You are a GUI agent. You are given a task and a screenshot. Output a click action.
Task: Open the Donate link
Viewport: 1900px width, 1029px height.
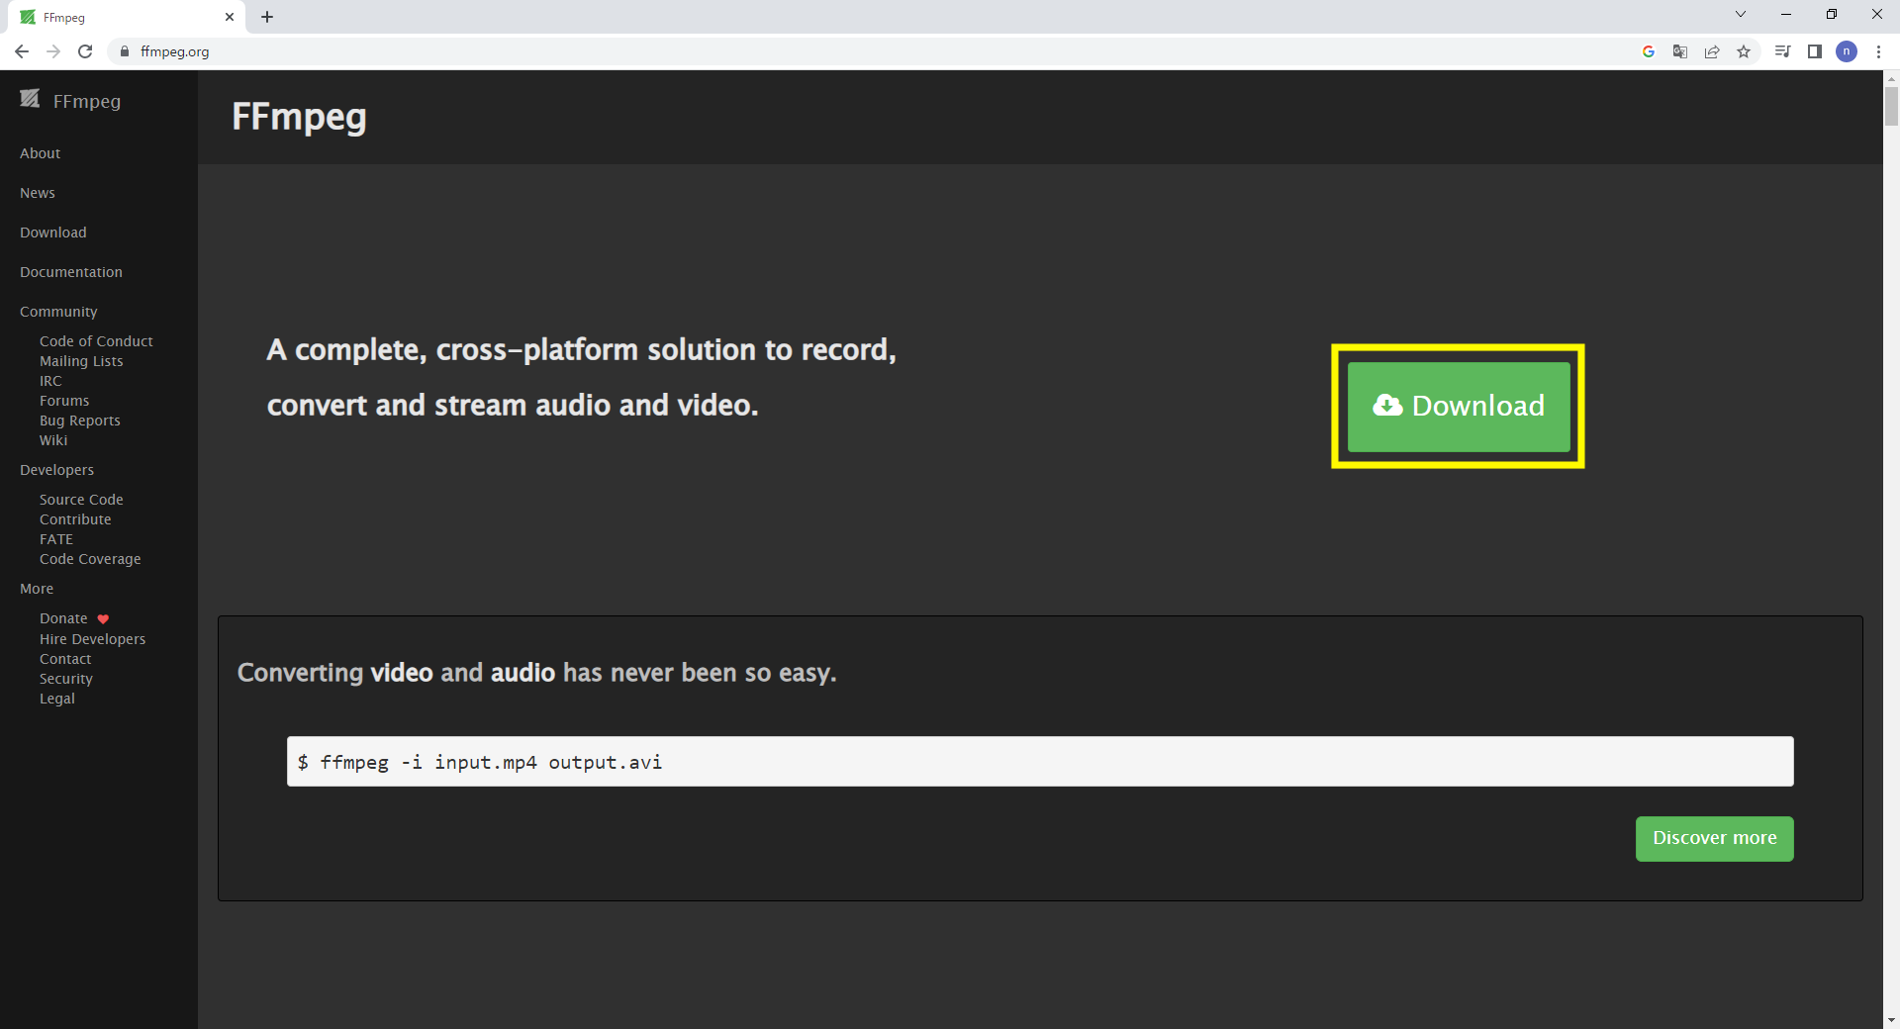tap(63, 618)
